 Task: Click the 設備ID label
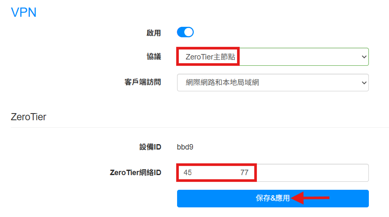(x=150, y=147)
